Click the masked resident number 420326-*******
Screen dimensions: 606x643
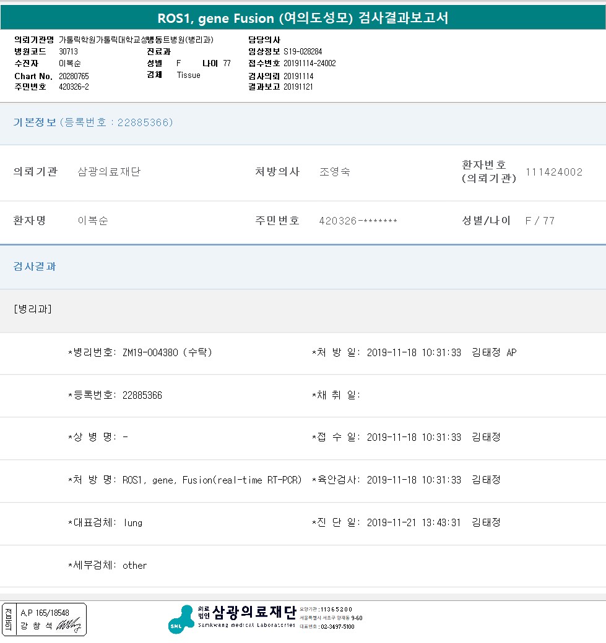[358, 221]
